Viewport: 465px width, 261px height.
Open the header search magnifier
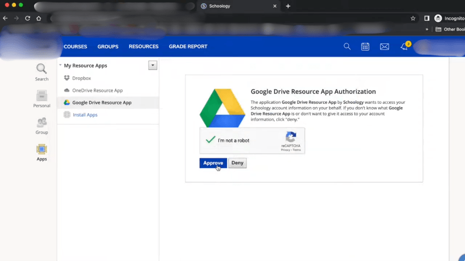pos(347,47)
